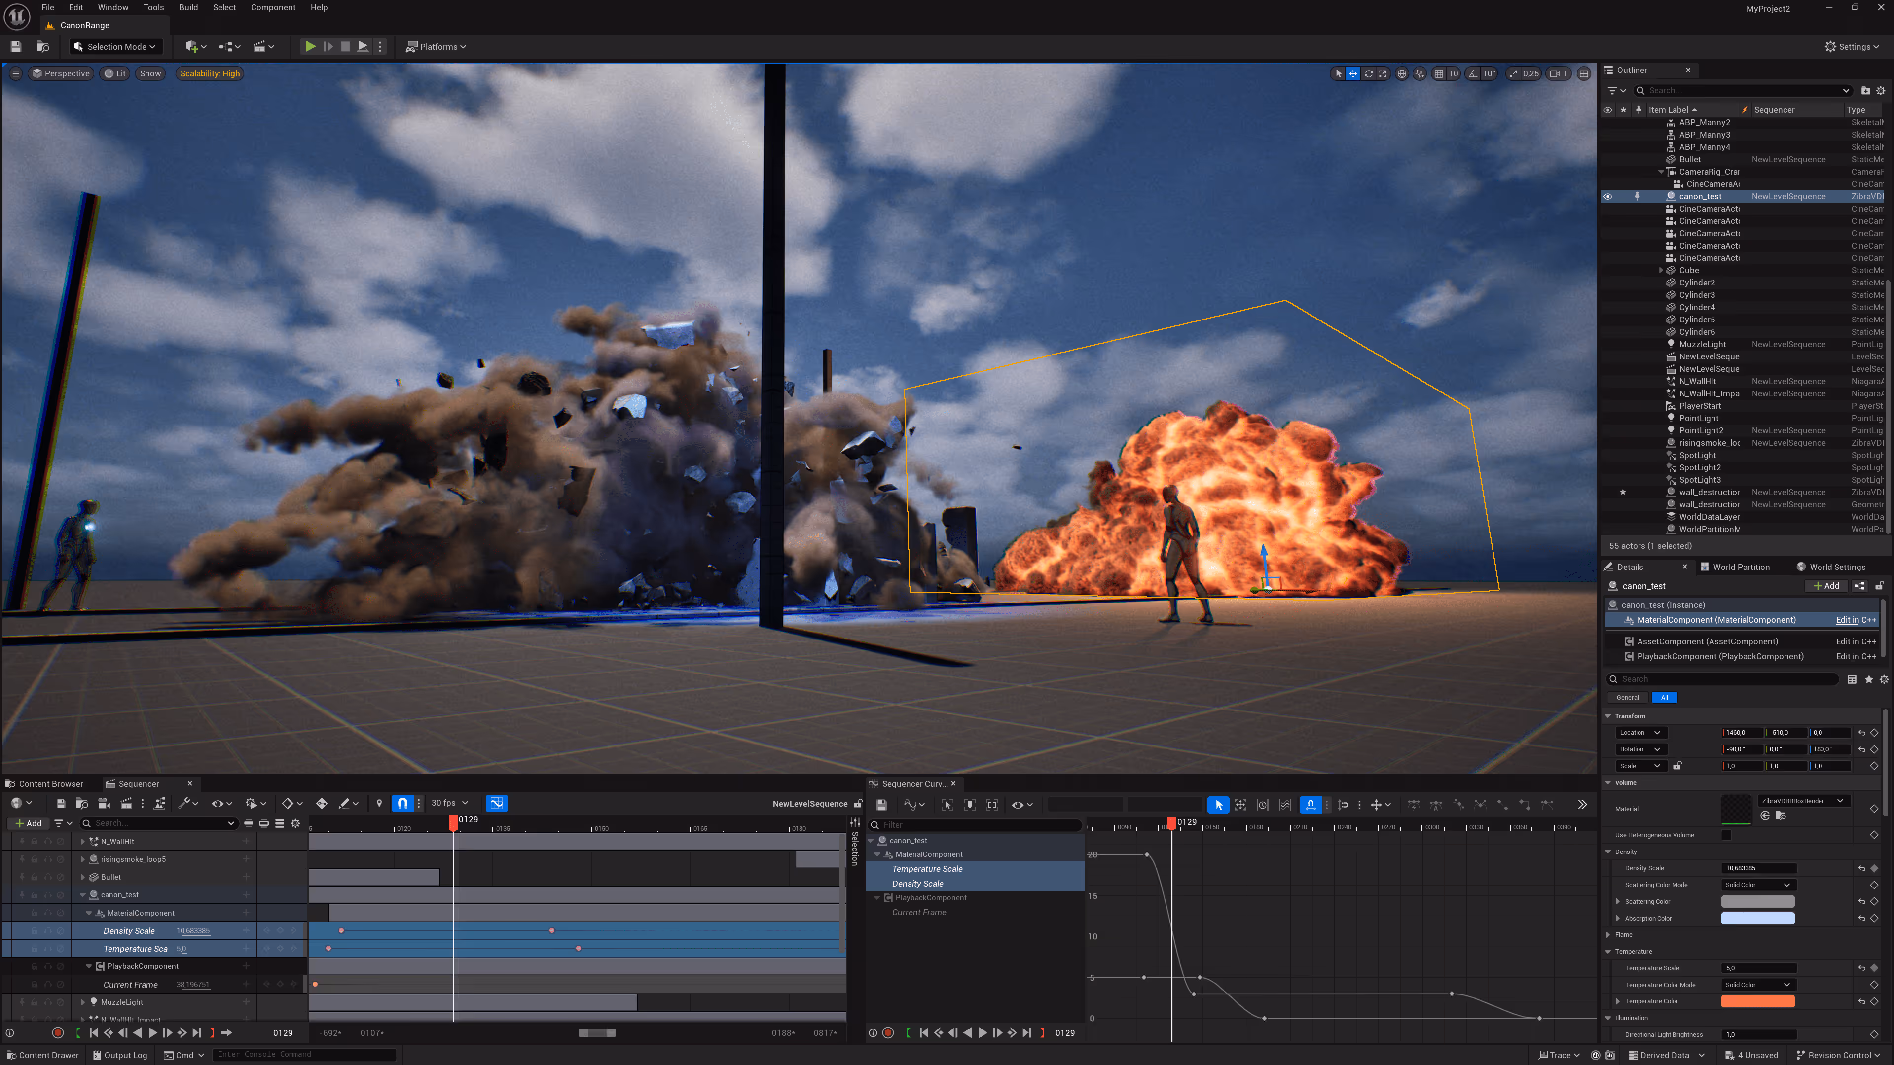
Task: Open camera speed setting in viewport
Action: 1558,73
